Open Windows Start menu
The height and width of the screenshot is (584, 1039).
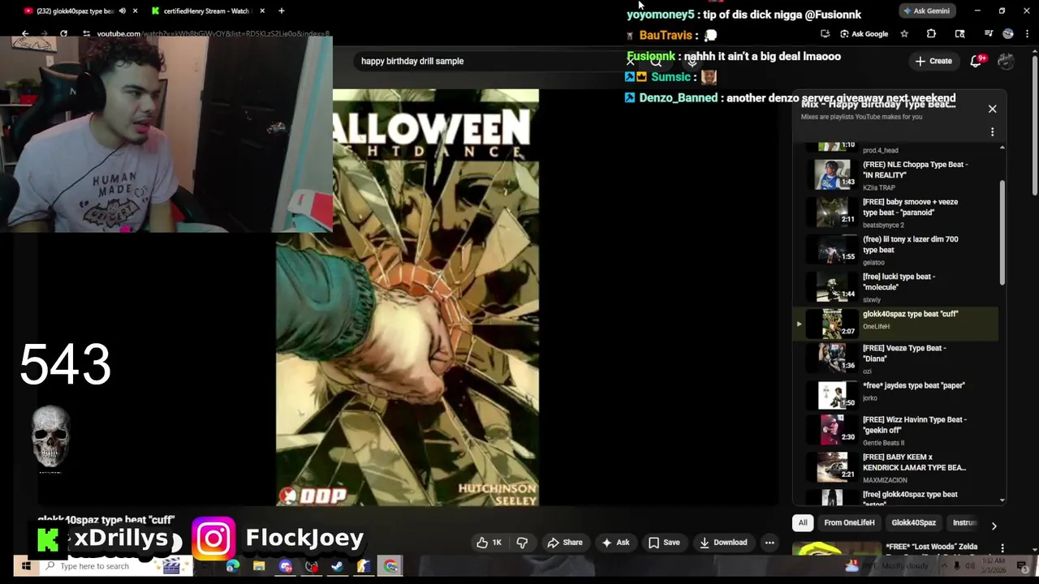click(x=25, y=565)
